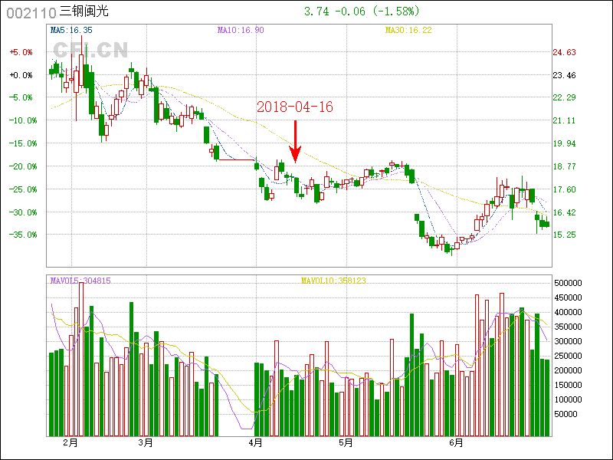Select the 5月 label on time axis

(x=346, y=443)
